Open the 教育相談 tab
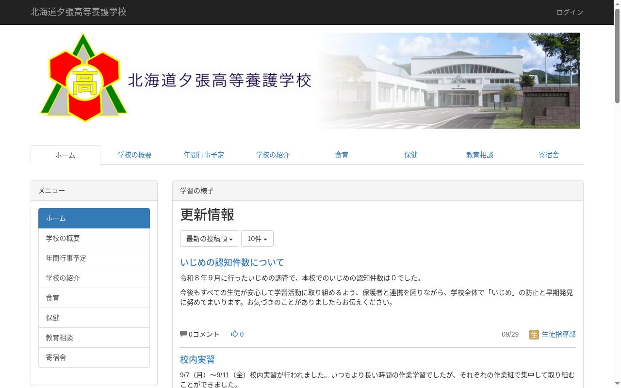Viewport: 621px width, 388px height. [480, 155]
